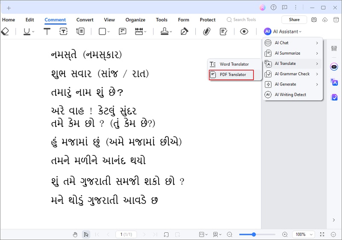Expand AI Generate submenu arrow
The height and width of the screenshot is (240, 342).
click(317, 85)
